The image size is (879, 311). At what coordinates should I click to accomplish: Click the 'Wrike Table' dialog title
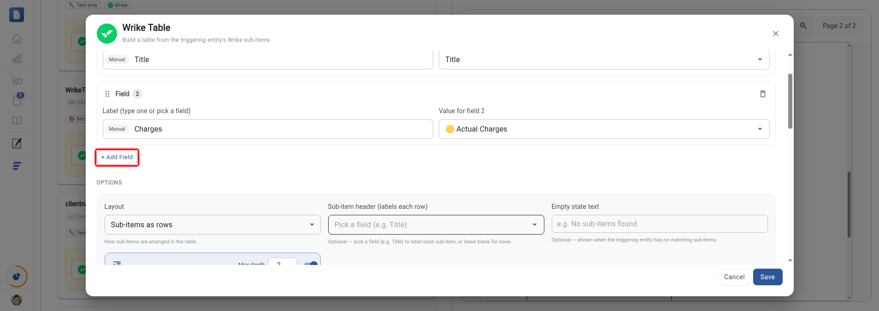pyautogui.click(x=146, y=28)
